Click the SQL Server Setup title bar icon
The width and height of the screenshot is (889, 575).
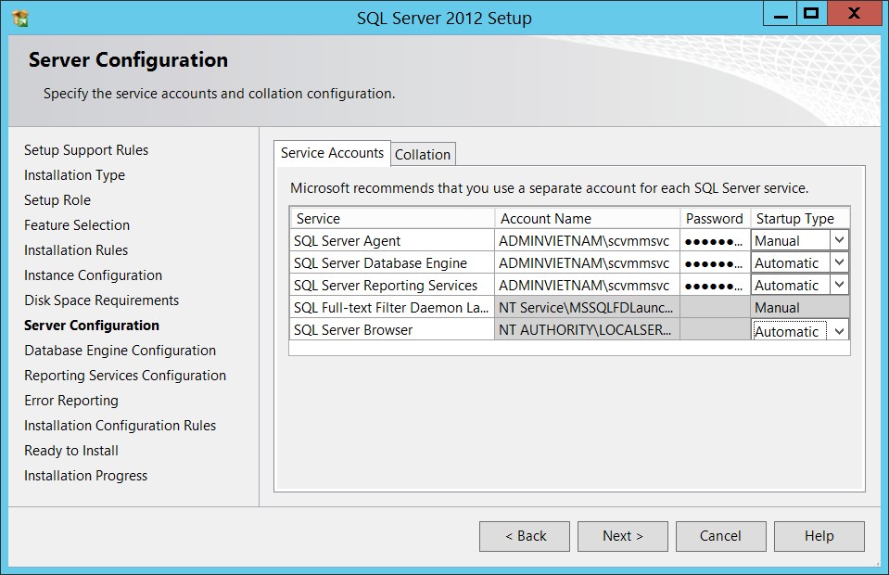(20, 19)
